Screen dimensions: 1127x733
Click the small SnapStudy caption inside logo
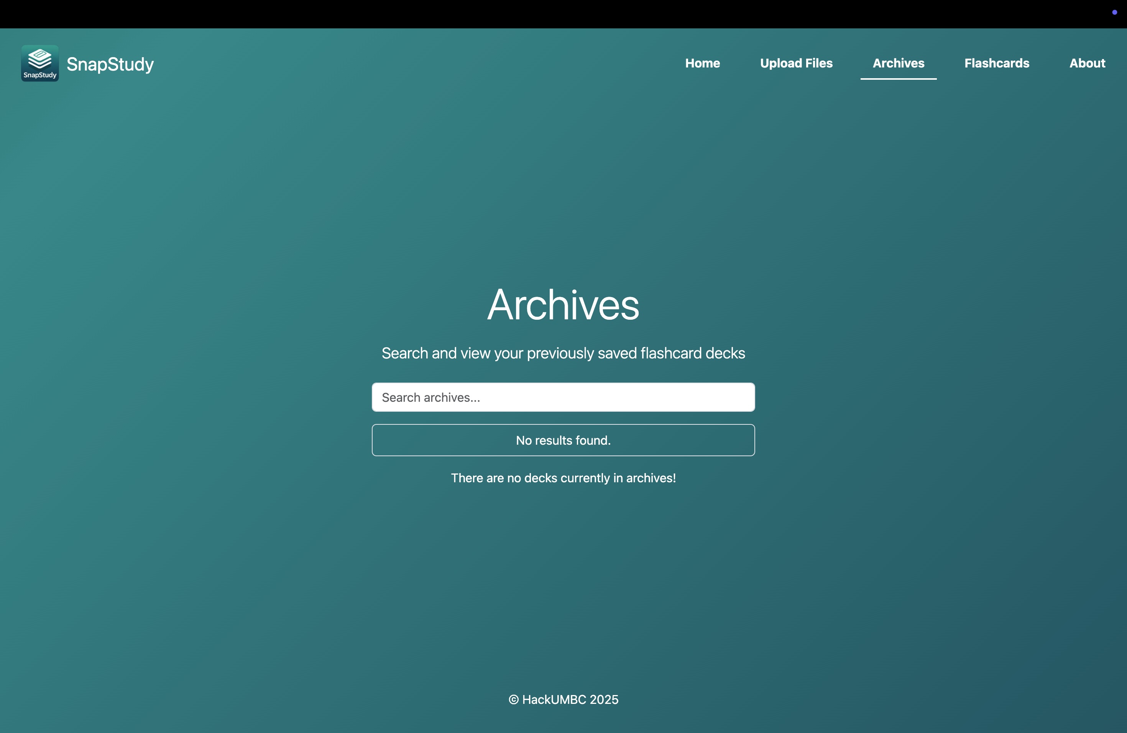[x=40, y=75]
